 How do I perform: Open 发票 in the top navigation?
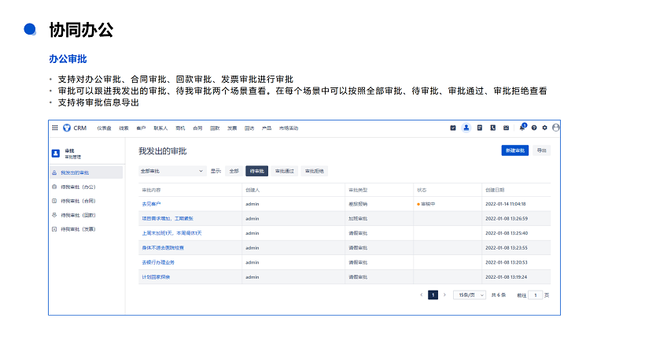point(232,128)
